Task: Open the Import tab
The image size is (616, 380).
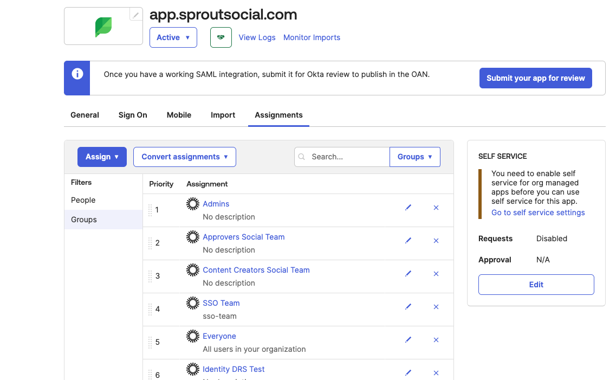Action: 223,115
